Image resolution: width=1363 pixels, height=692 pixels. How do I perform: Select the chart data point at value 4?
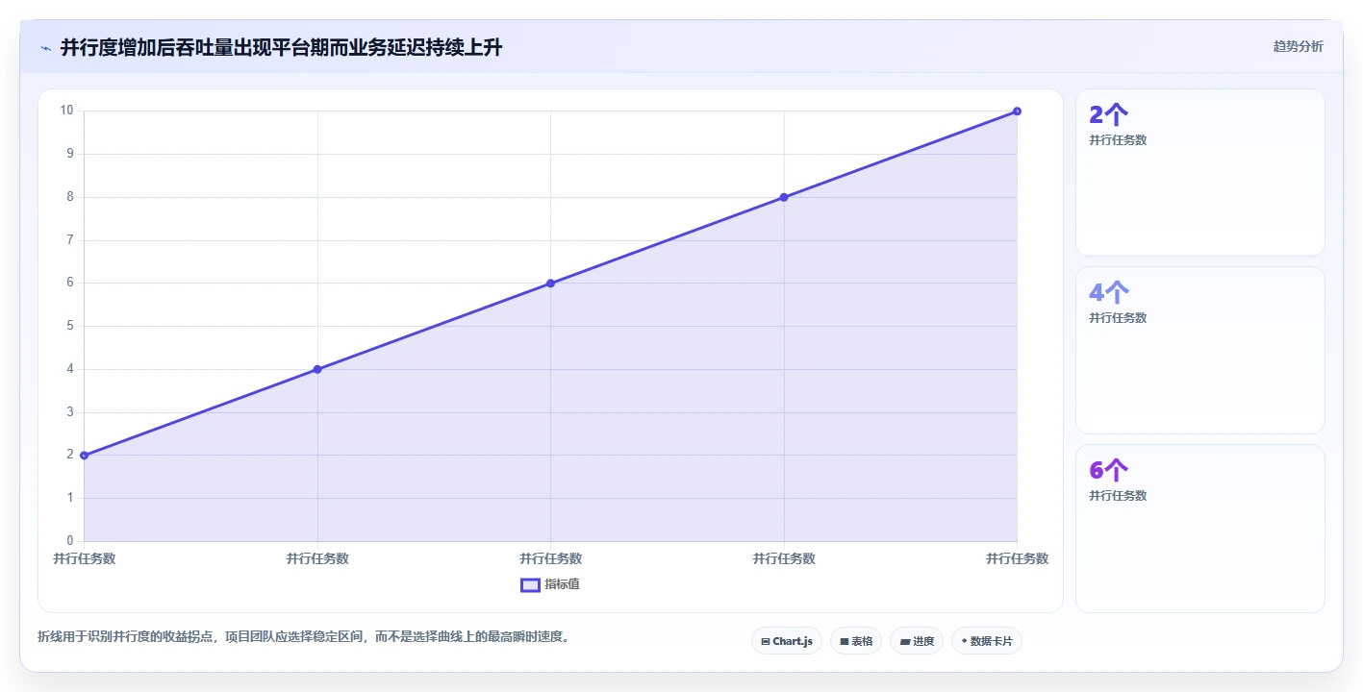point(317,369)
